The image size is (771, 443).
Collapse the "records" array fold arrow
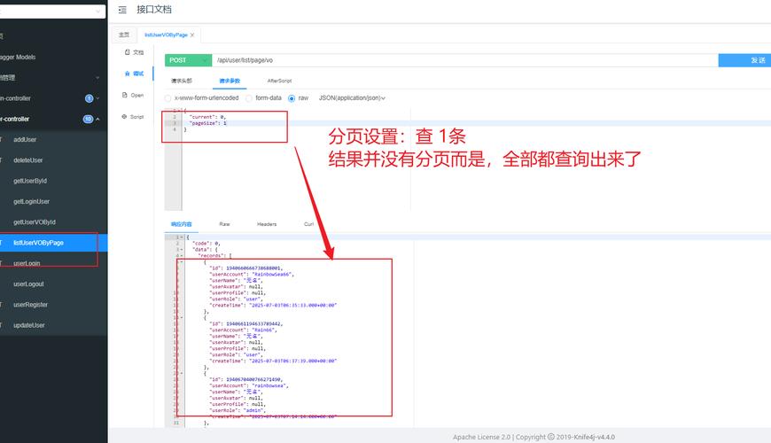pos(182,256)
